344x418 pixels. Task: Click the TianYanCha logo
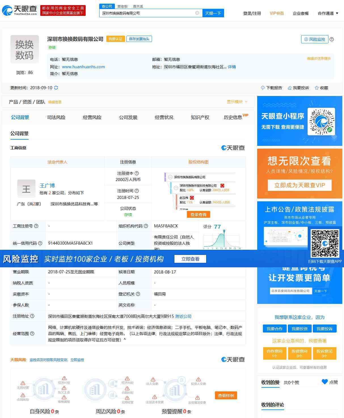(x=20, y=10)
